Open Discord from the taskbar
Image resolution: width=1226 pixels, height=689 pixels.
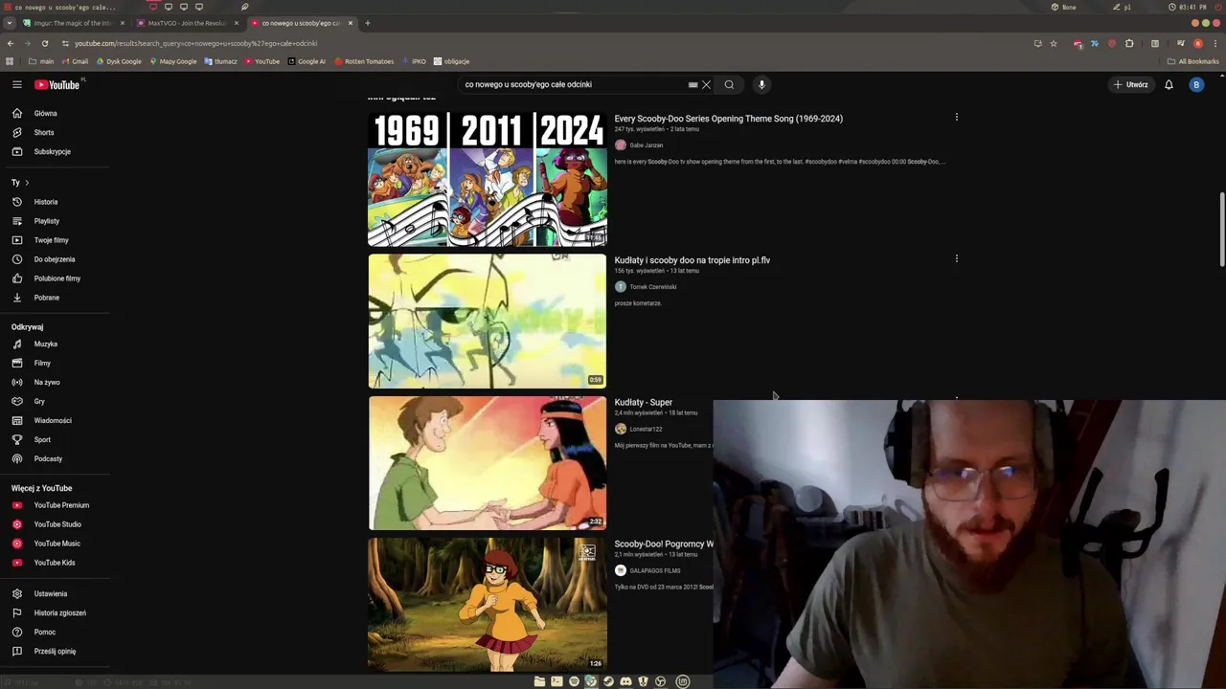tap(625, 681)
